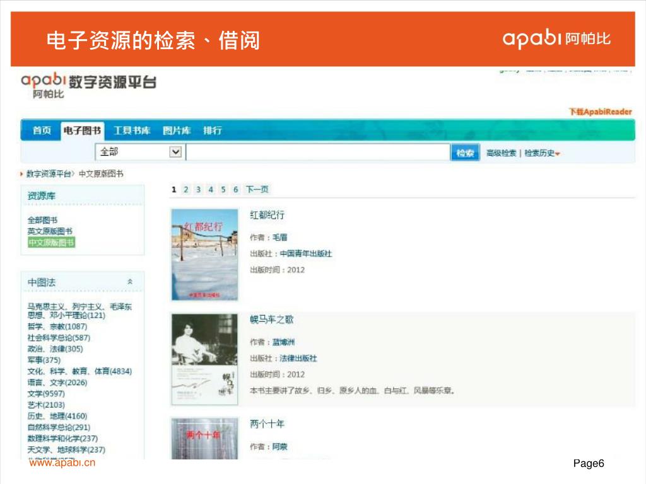Screen dimensions: 646x484
Task: Go to results page 5
Action: [223, 189]
